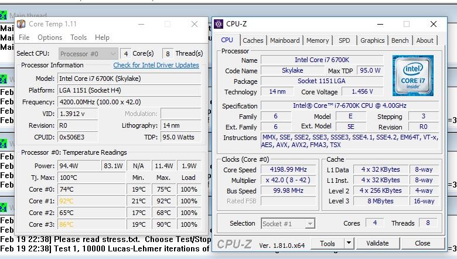Click the Lithography value '14 nm' in Core Temp
This screenshot has height=259, width=457.
(x=180, y=125)
